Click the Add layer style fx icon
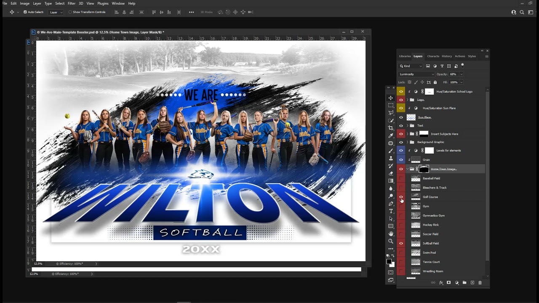Viewport: 539px width, 303px height. coord(441,283)
